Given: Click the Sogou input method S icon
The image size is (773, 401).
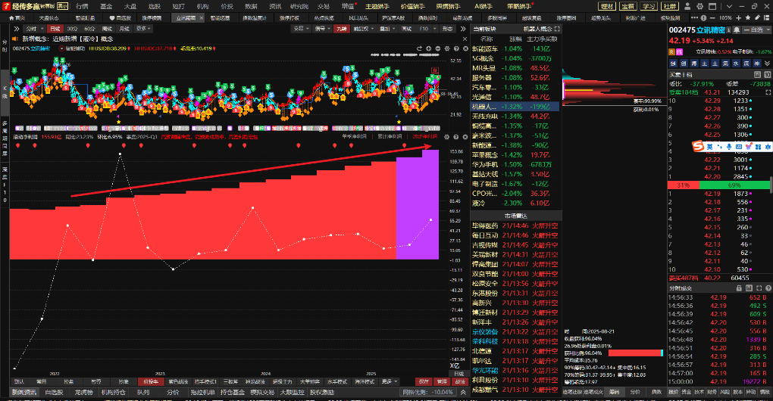Looking at the screenshot, I should click(x=698, y=146).
